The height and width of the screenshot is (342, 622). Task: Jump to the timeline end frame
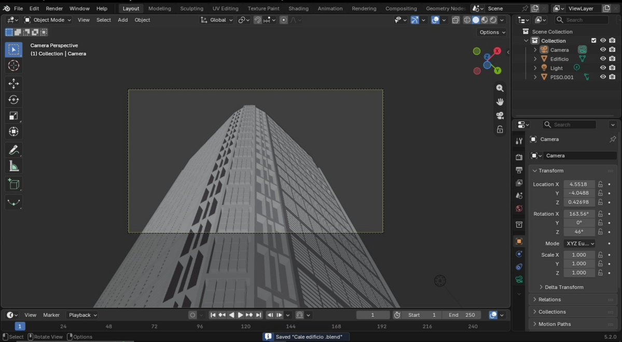tap(259, 315)
